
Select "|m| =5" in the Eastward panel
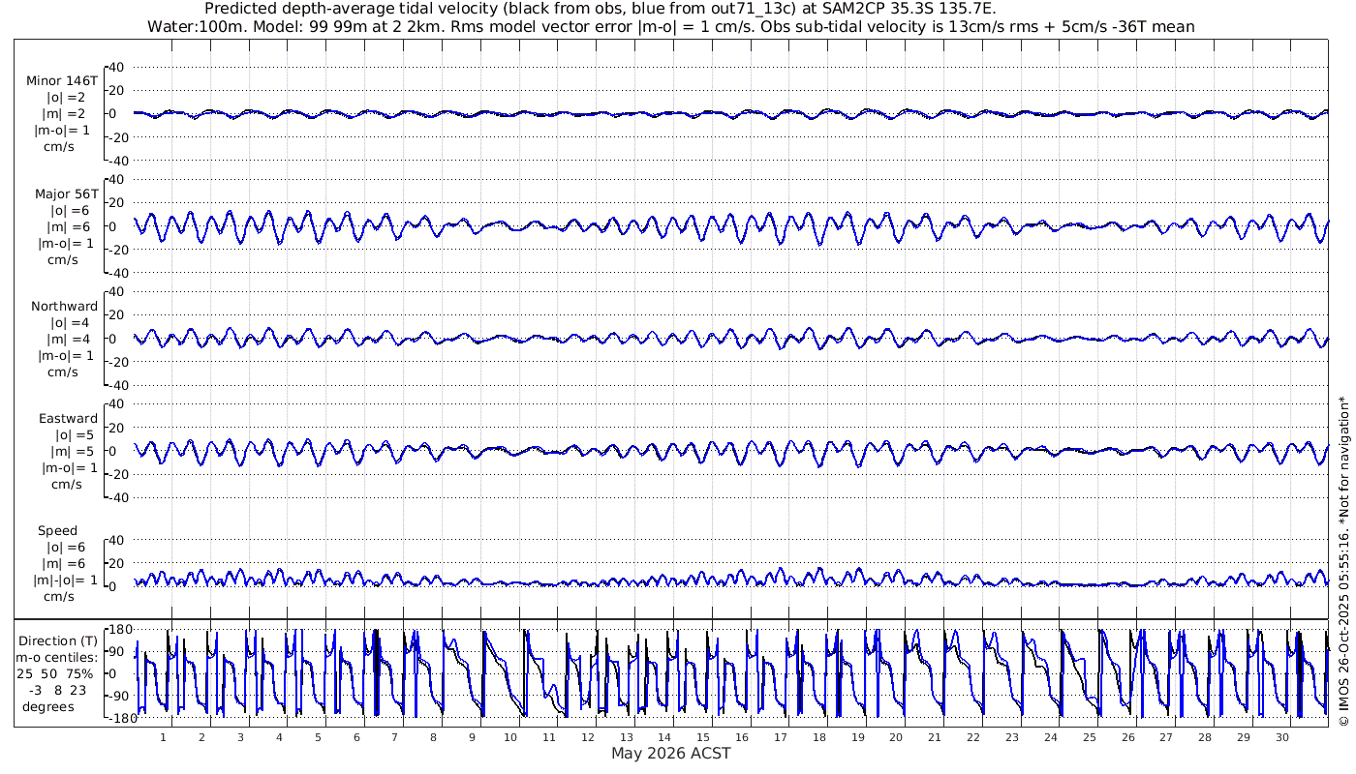pyautogui.click(x=73, y=451)
